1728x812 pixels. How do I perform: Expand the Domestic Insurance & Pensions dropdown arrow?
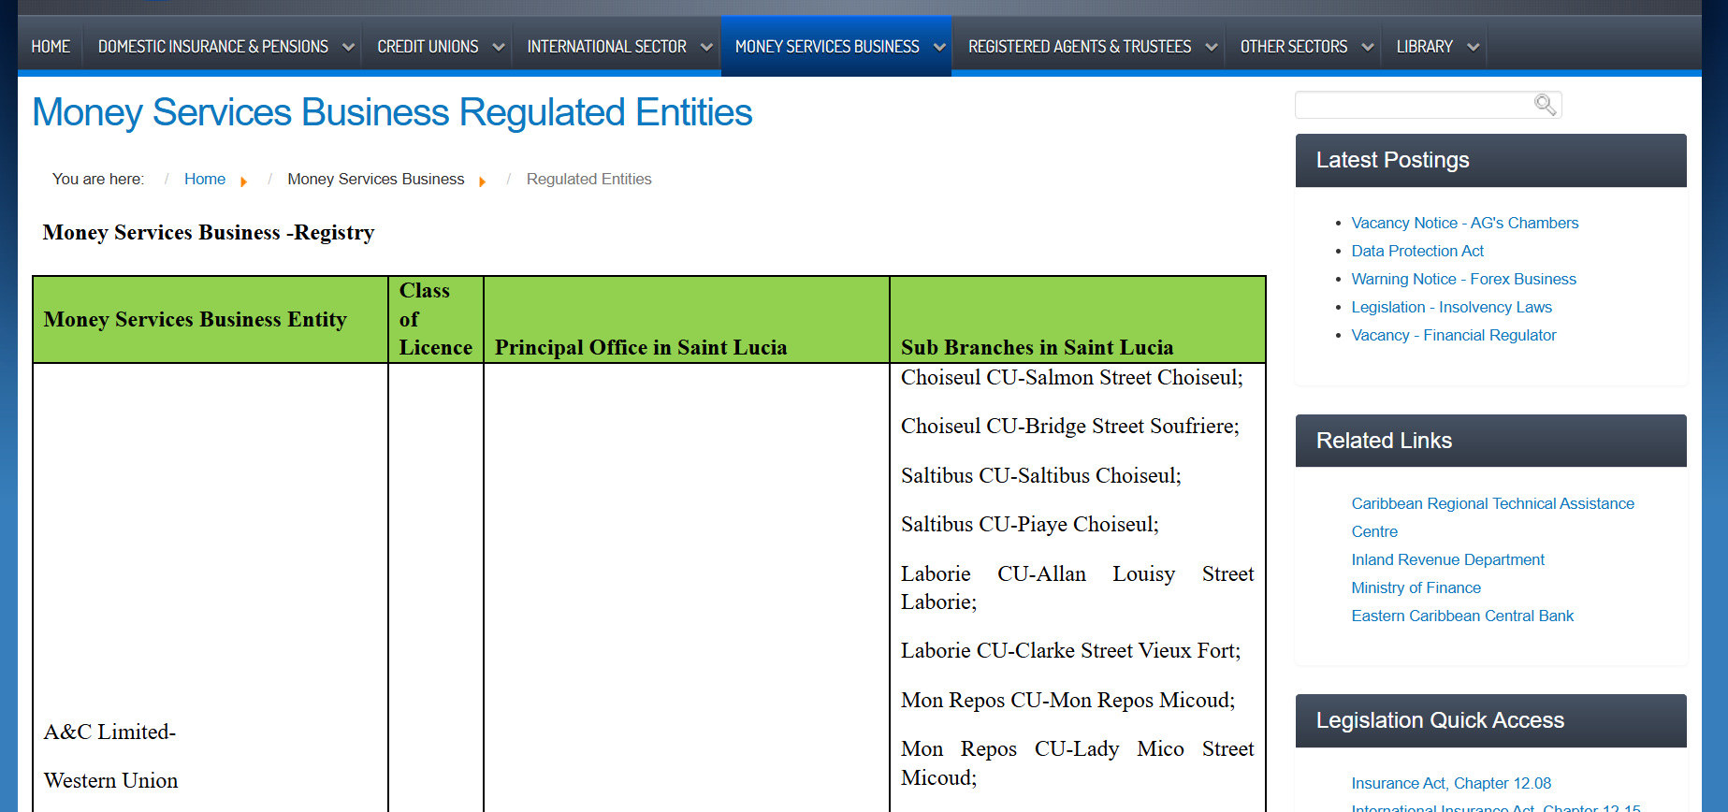coord(348,47)
